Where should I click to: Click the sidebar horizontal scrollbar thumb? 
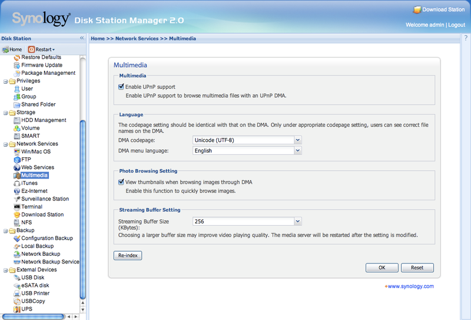coord(33,316)
